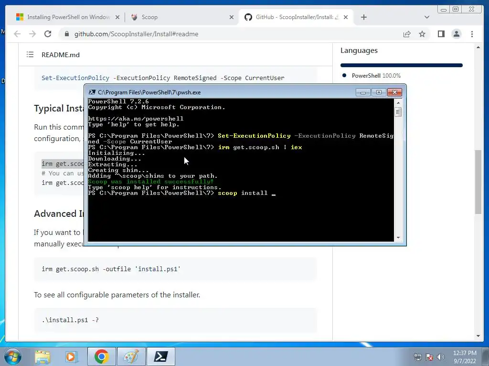Viewport: 489px width, 366px height.
Task: Click the lock site info icon
Action: click(67, 34)
